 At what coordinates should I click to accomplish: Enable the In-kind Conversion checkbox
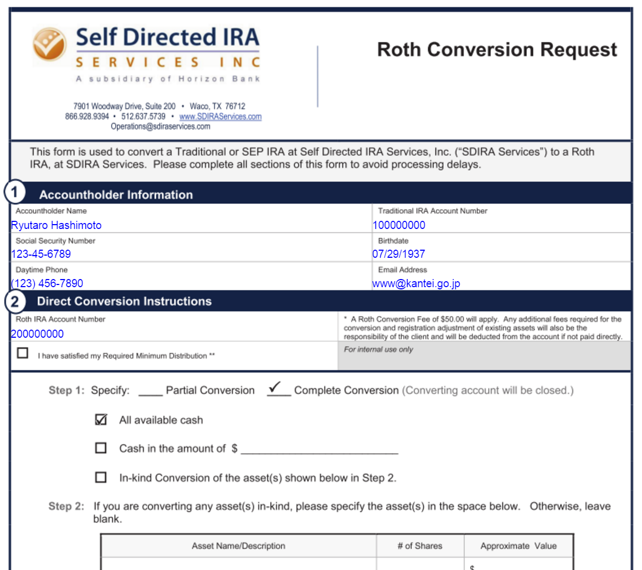(x=101, y=477)
